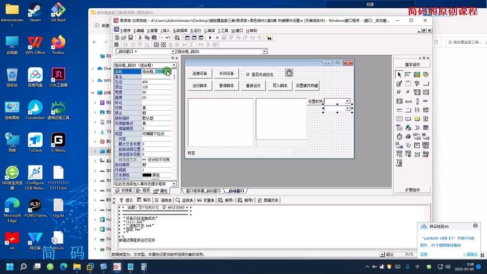Click the clock timer component on form

tap(289, 73)
